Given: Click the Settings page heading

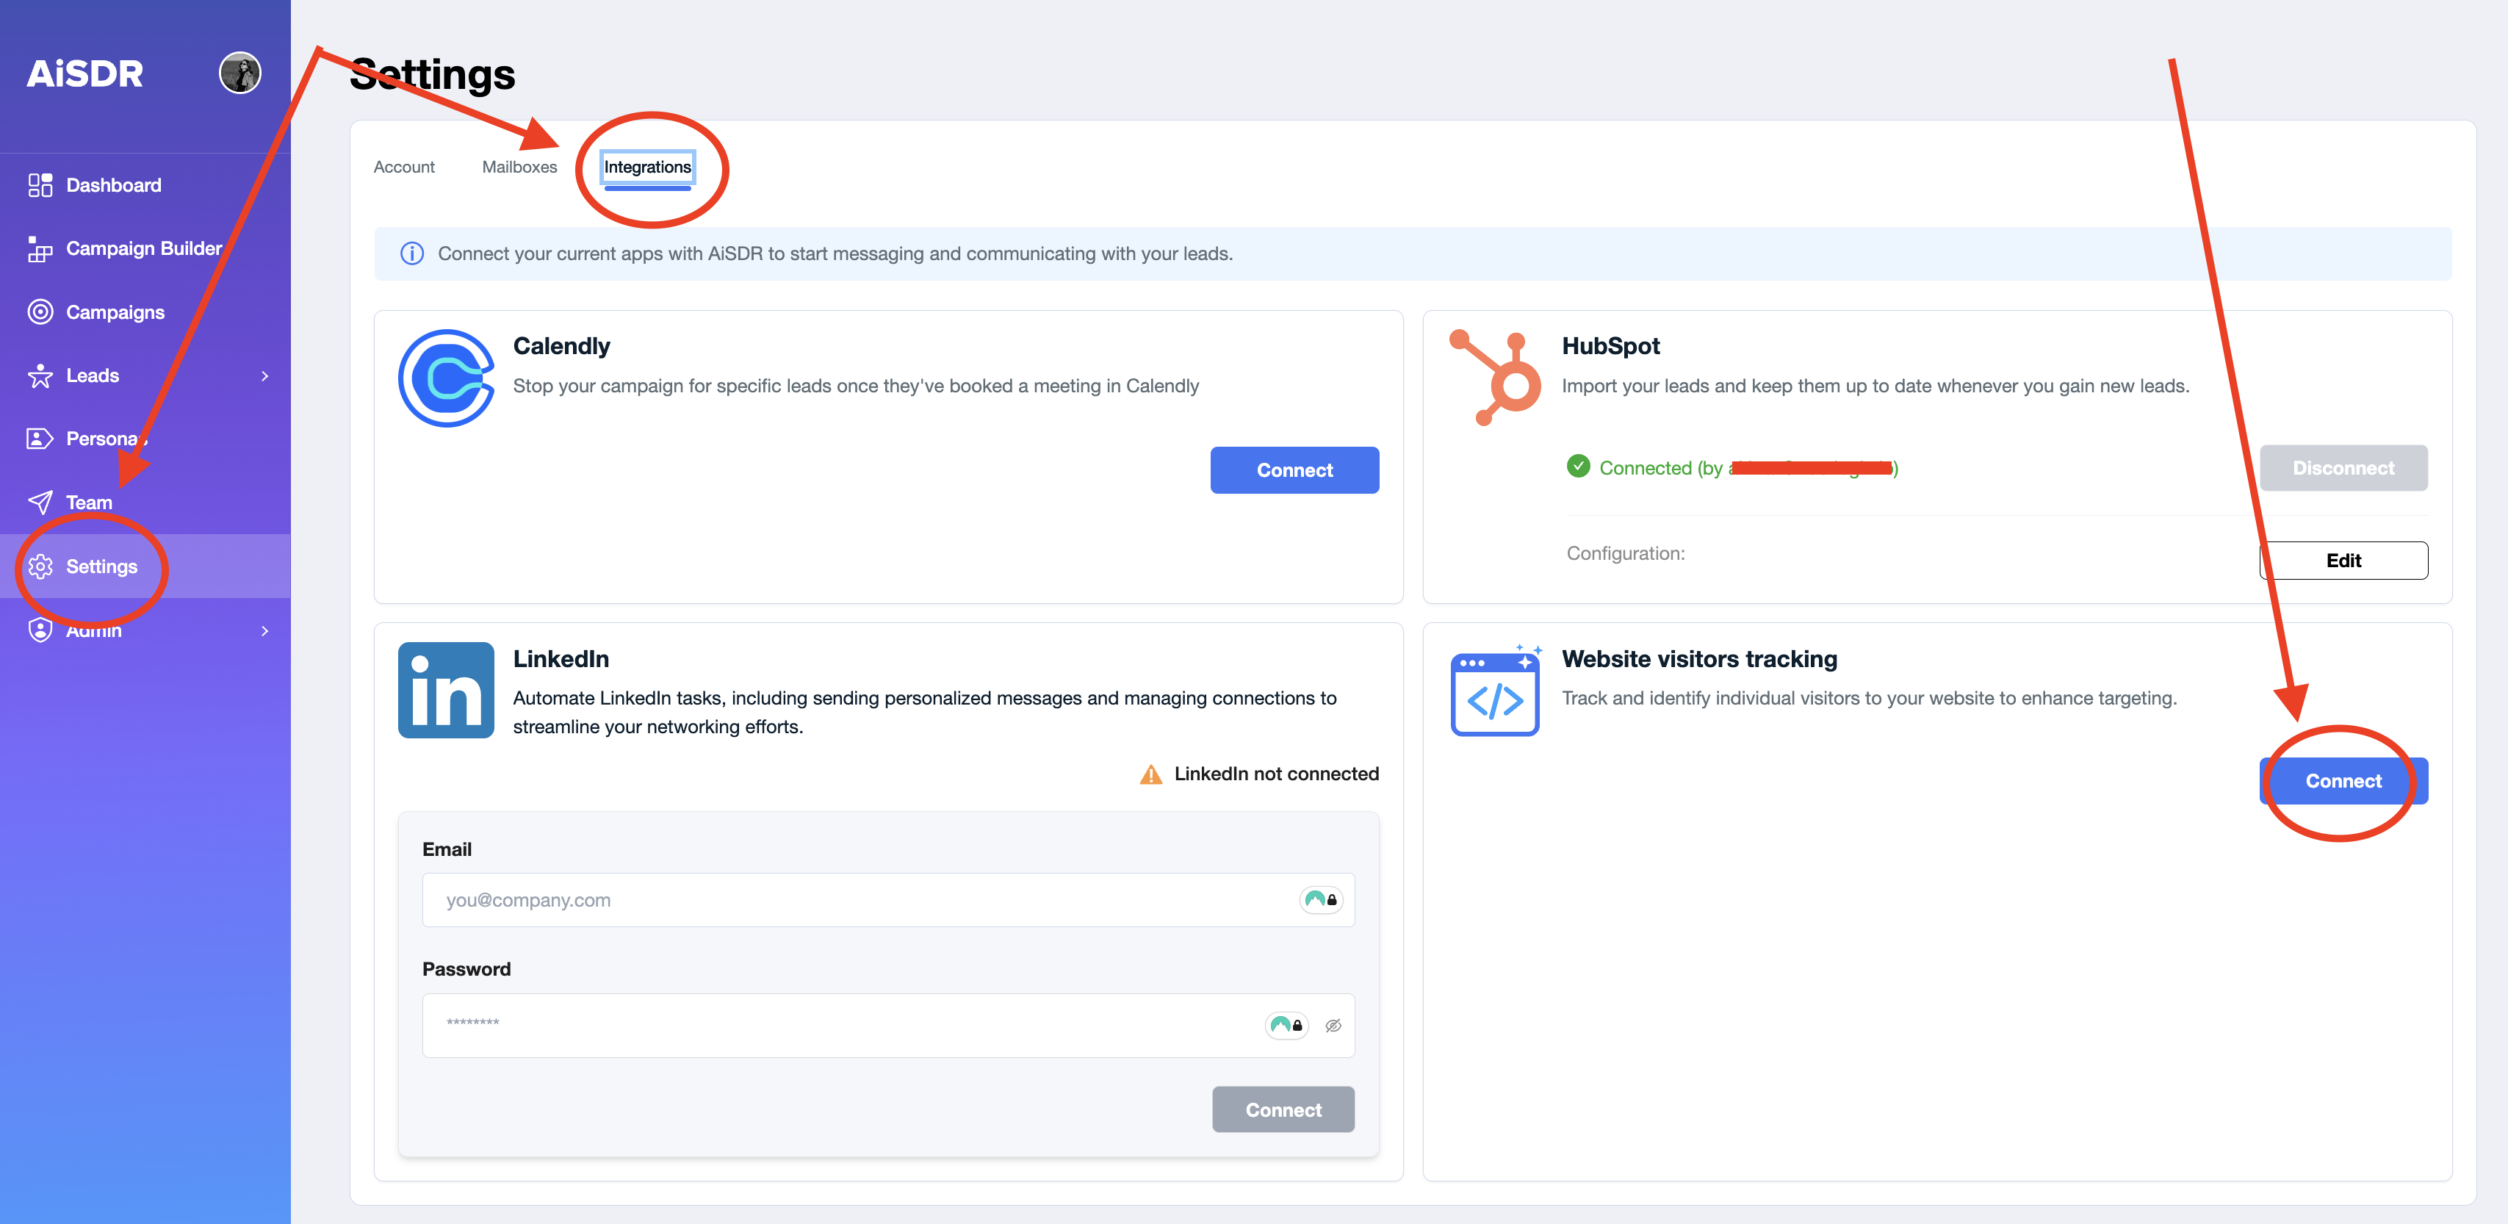Looking at the screenshot, I should [x=432, y=74].
